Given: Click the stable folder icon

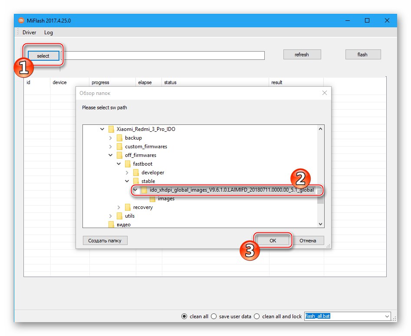Looking at the screenshot, I should (136, 181).
